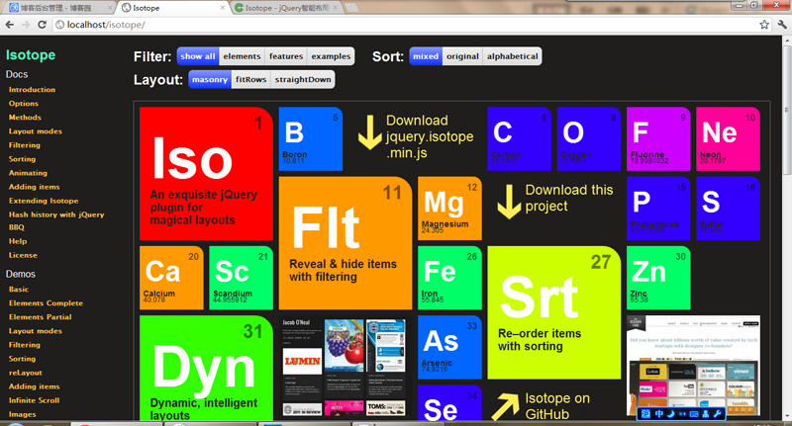Click the yellow arrow beside Download jquery.isotope
The height and width of the screenshot is (426, 792).
coord(370,132)
